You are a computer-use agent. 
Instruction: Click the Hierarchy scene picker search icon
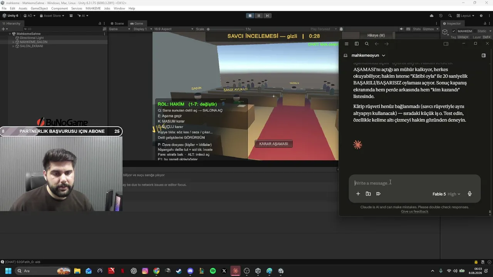click(104, 29)
